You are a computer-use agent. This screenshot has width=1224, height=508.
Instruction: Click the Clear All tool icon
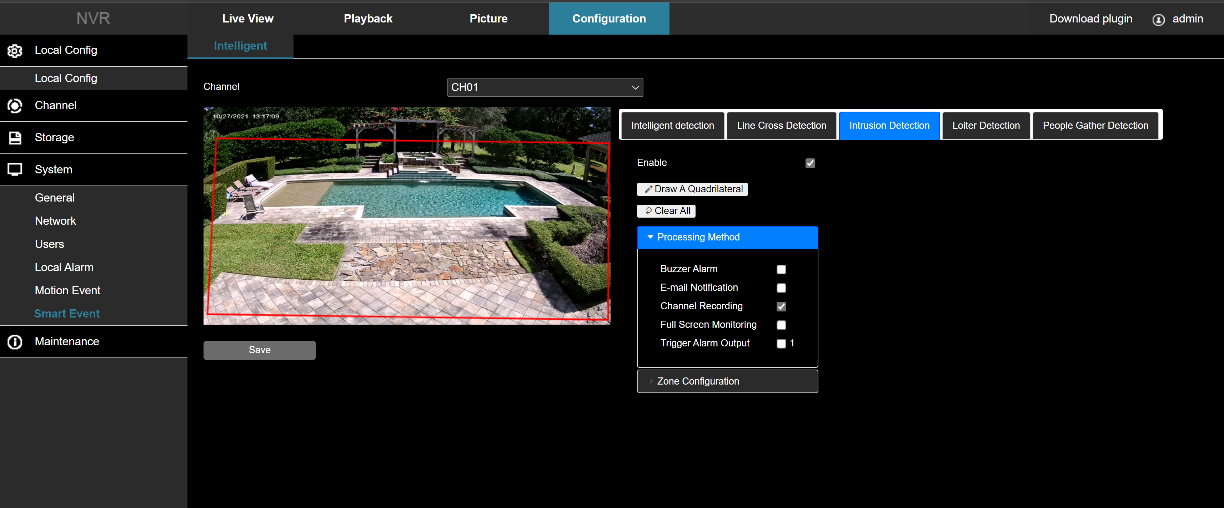point(648,211)
